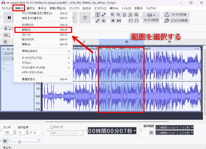Select the Selection (I-beam) tool

coord(98,15)
